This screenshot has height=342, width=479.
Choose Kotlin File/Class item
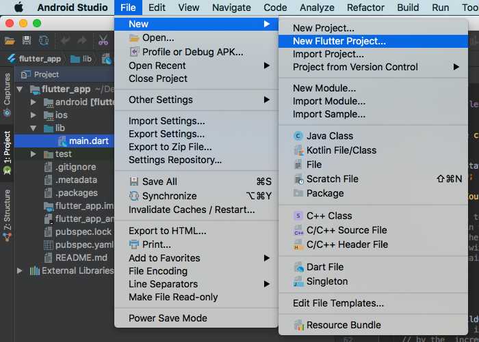pos(373,150)
